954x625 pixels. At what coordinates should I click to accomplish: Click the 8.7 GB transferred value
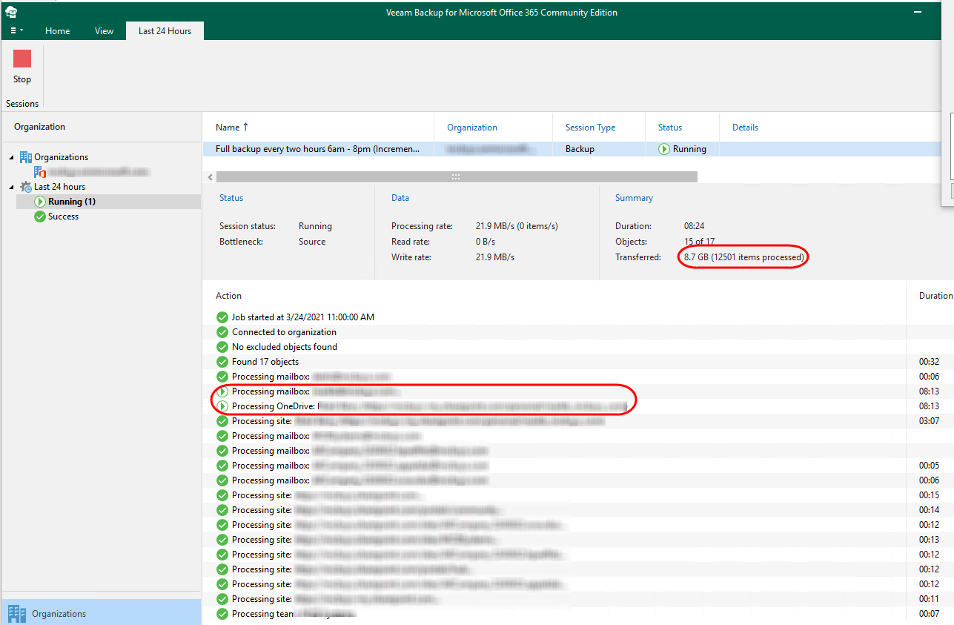point(743,257)
